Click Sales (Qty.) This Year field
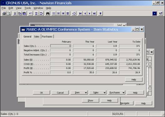Screen dimensions: 165x117 84,46
